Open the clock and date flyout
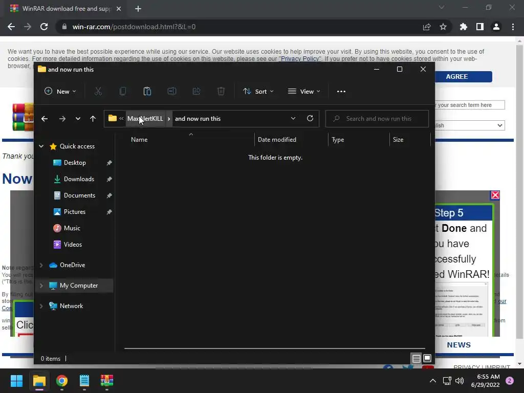 pos(485,381)
